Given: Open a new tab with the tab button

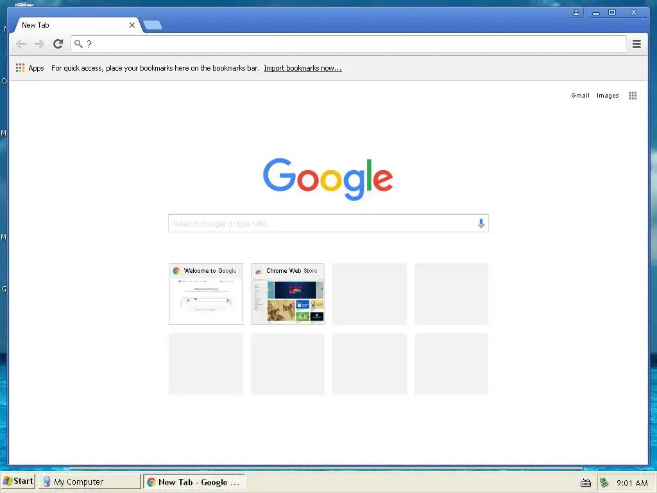Looking at the screenshot, I should pyautogui.click(x=153, y=26).
